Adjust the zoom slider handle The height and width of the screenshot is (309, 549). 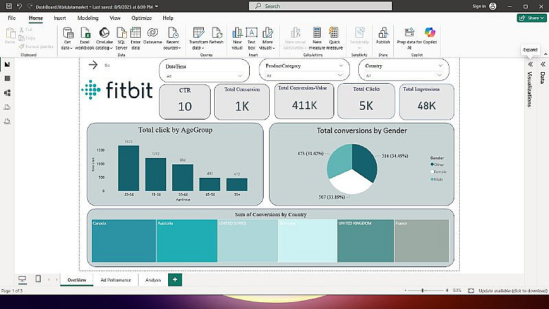click(x=423, y=290)
